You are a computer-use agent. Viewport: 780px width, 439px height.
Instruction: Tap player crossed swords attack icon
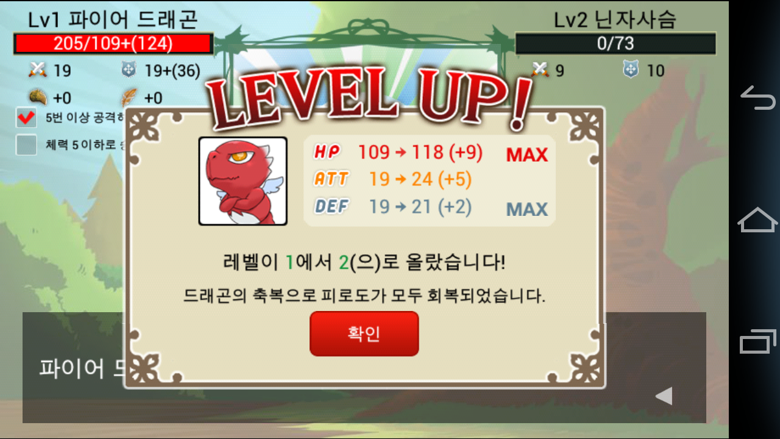38,70
